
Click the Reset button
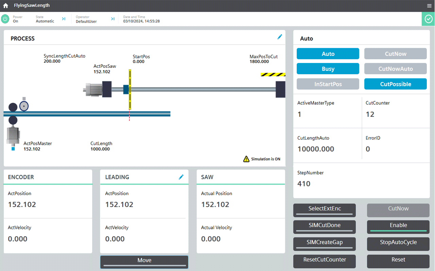(398, 262)
